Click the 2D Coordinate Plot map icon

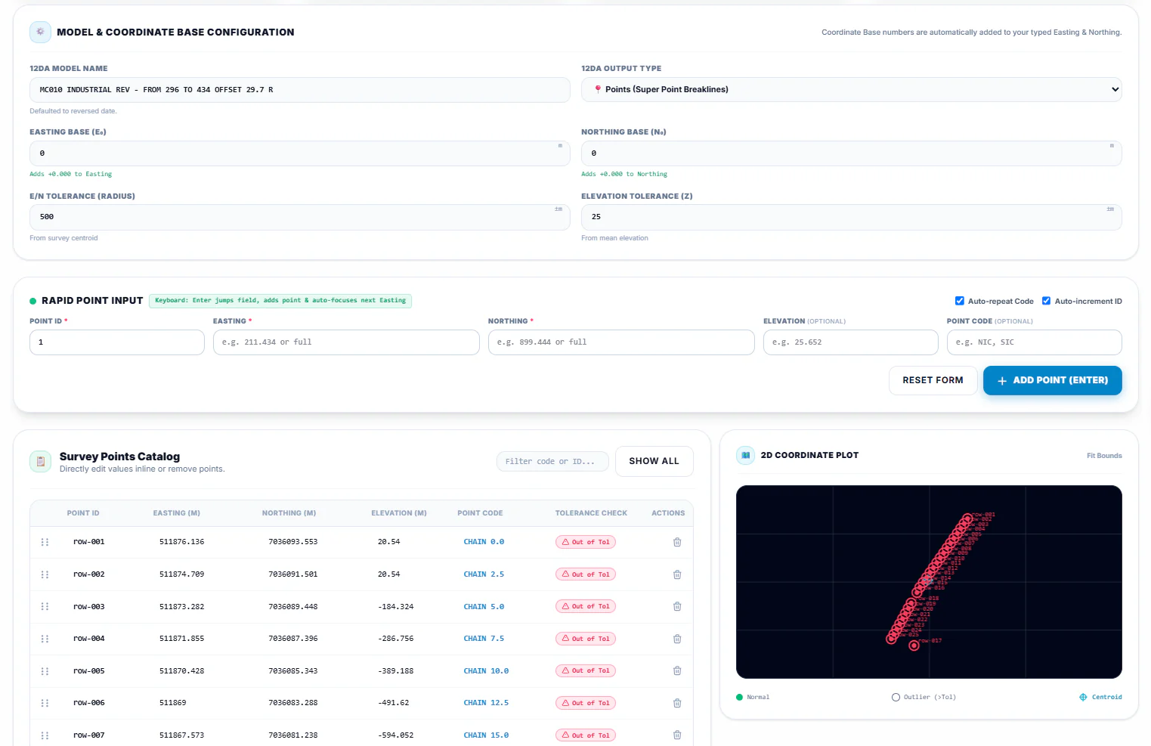tap(746, 455)
